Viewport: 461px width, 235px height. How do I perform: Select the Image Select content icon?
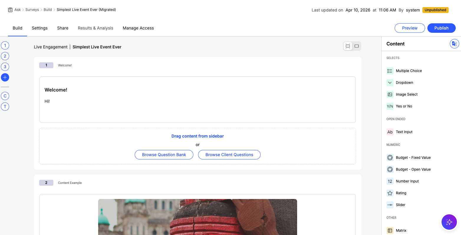pos(390,94)
